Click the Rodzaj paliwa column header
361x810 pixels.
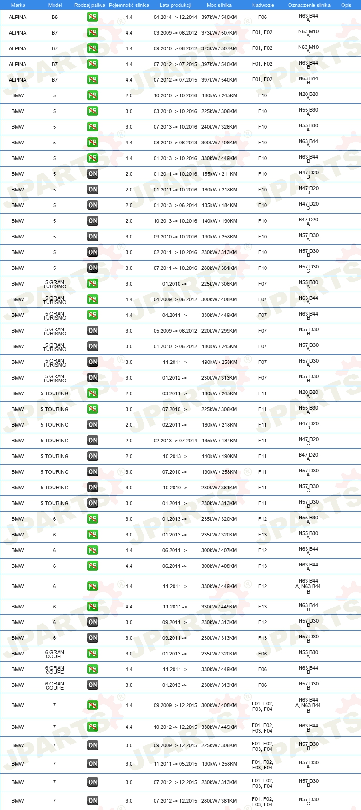point(90,5)
